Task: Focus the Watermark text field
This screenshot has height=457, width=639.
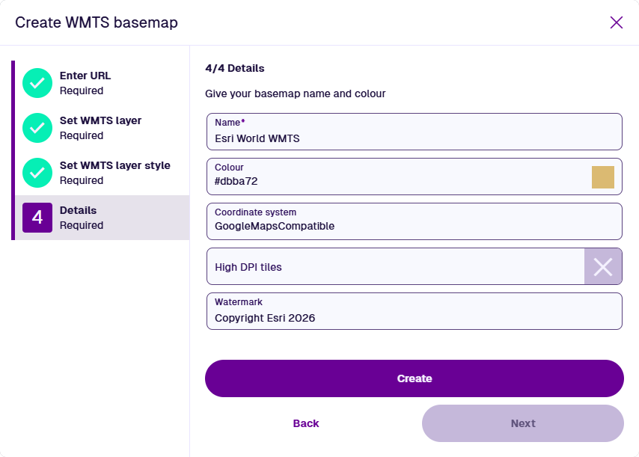Action: pyautogui.click(x=414, y=318)
